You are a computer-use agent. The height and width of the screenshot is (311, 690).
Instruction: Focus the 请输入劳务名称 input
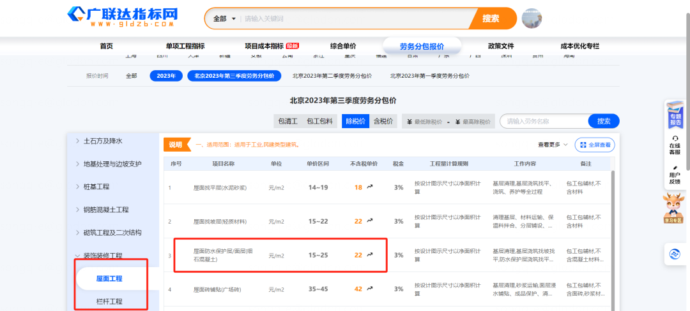pyautogui.click(x=546, y=121)
